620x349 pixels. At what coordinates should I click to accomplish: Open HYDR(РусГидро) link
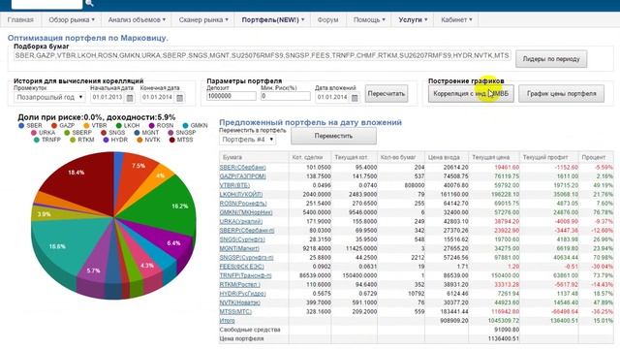[242, 294]
